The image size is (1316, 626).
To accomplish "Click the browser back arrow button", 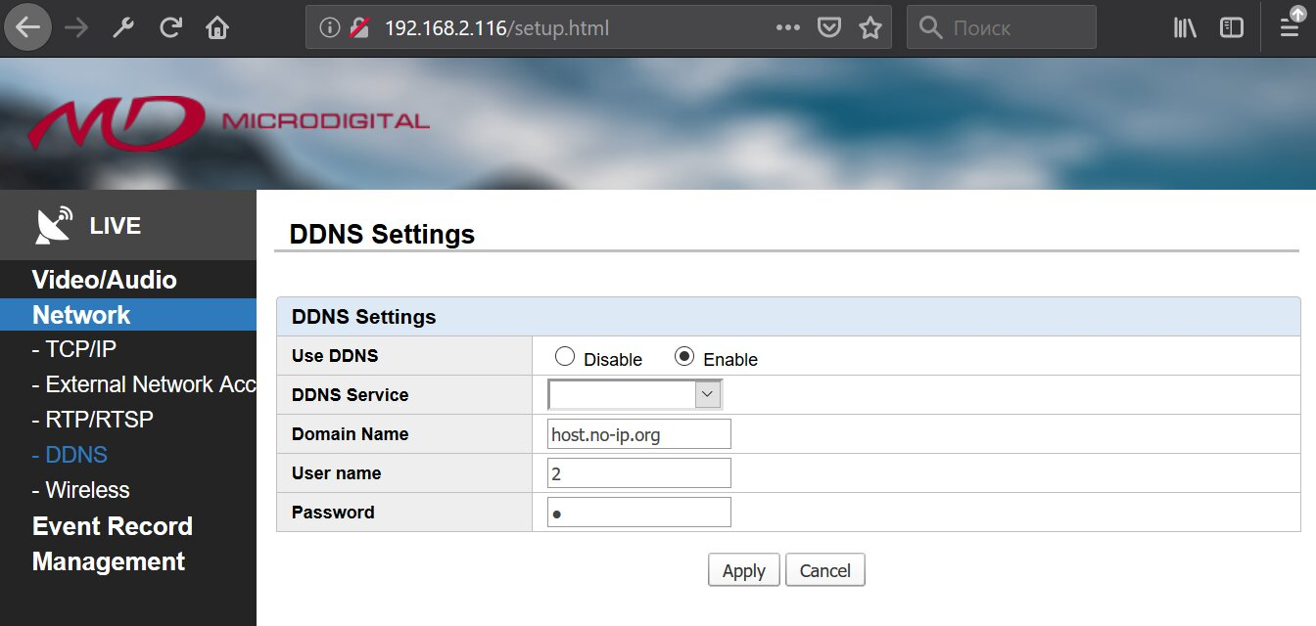I will [28, 27].
